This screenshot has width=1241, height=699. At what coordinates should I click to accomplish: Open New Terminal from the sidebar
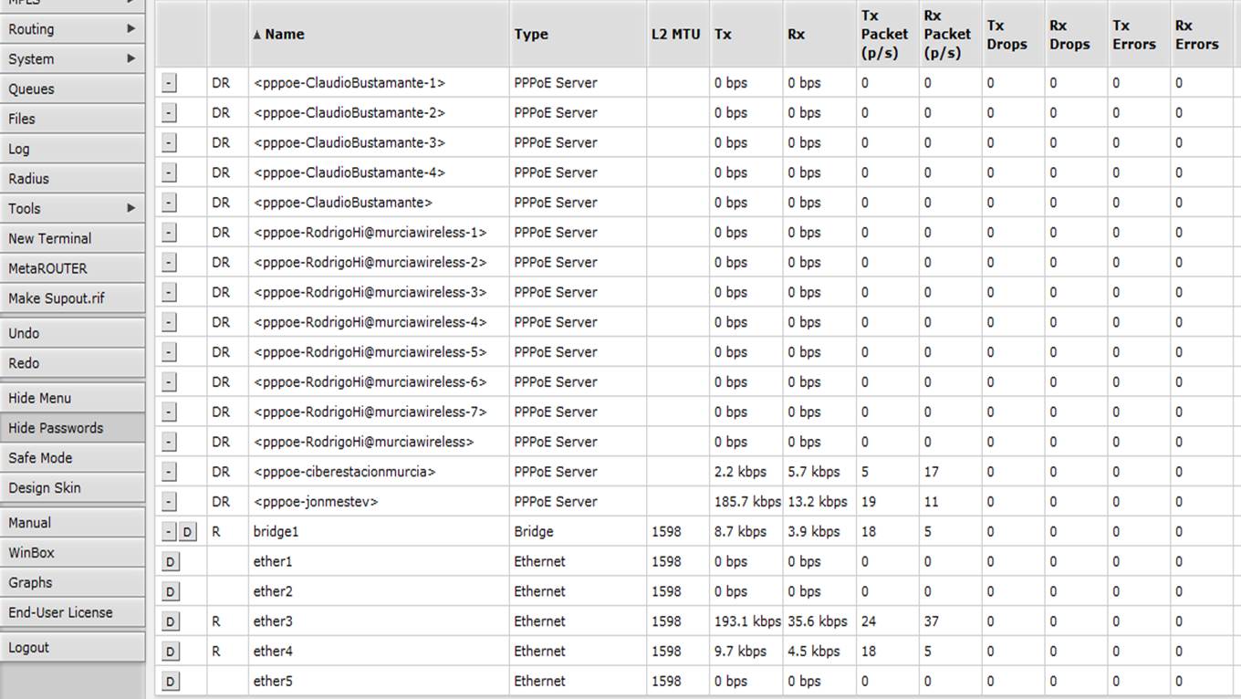[72, 238]
